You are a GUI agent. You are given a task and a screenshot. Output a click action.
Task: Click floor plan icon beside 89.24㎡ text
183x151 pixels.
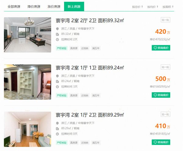(57, 81)
